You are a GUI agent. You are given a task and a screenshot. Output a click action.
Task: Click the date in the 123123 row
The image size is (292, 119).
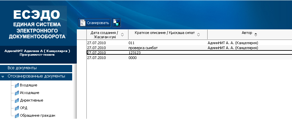click(96, 53)
